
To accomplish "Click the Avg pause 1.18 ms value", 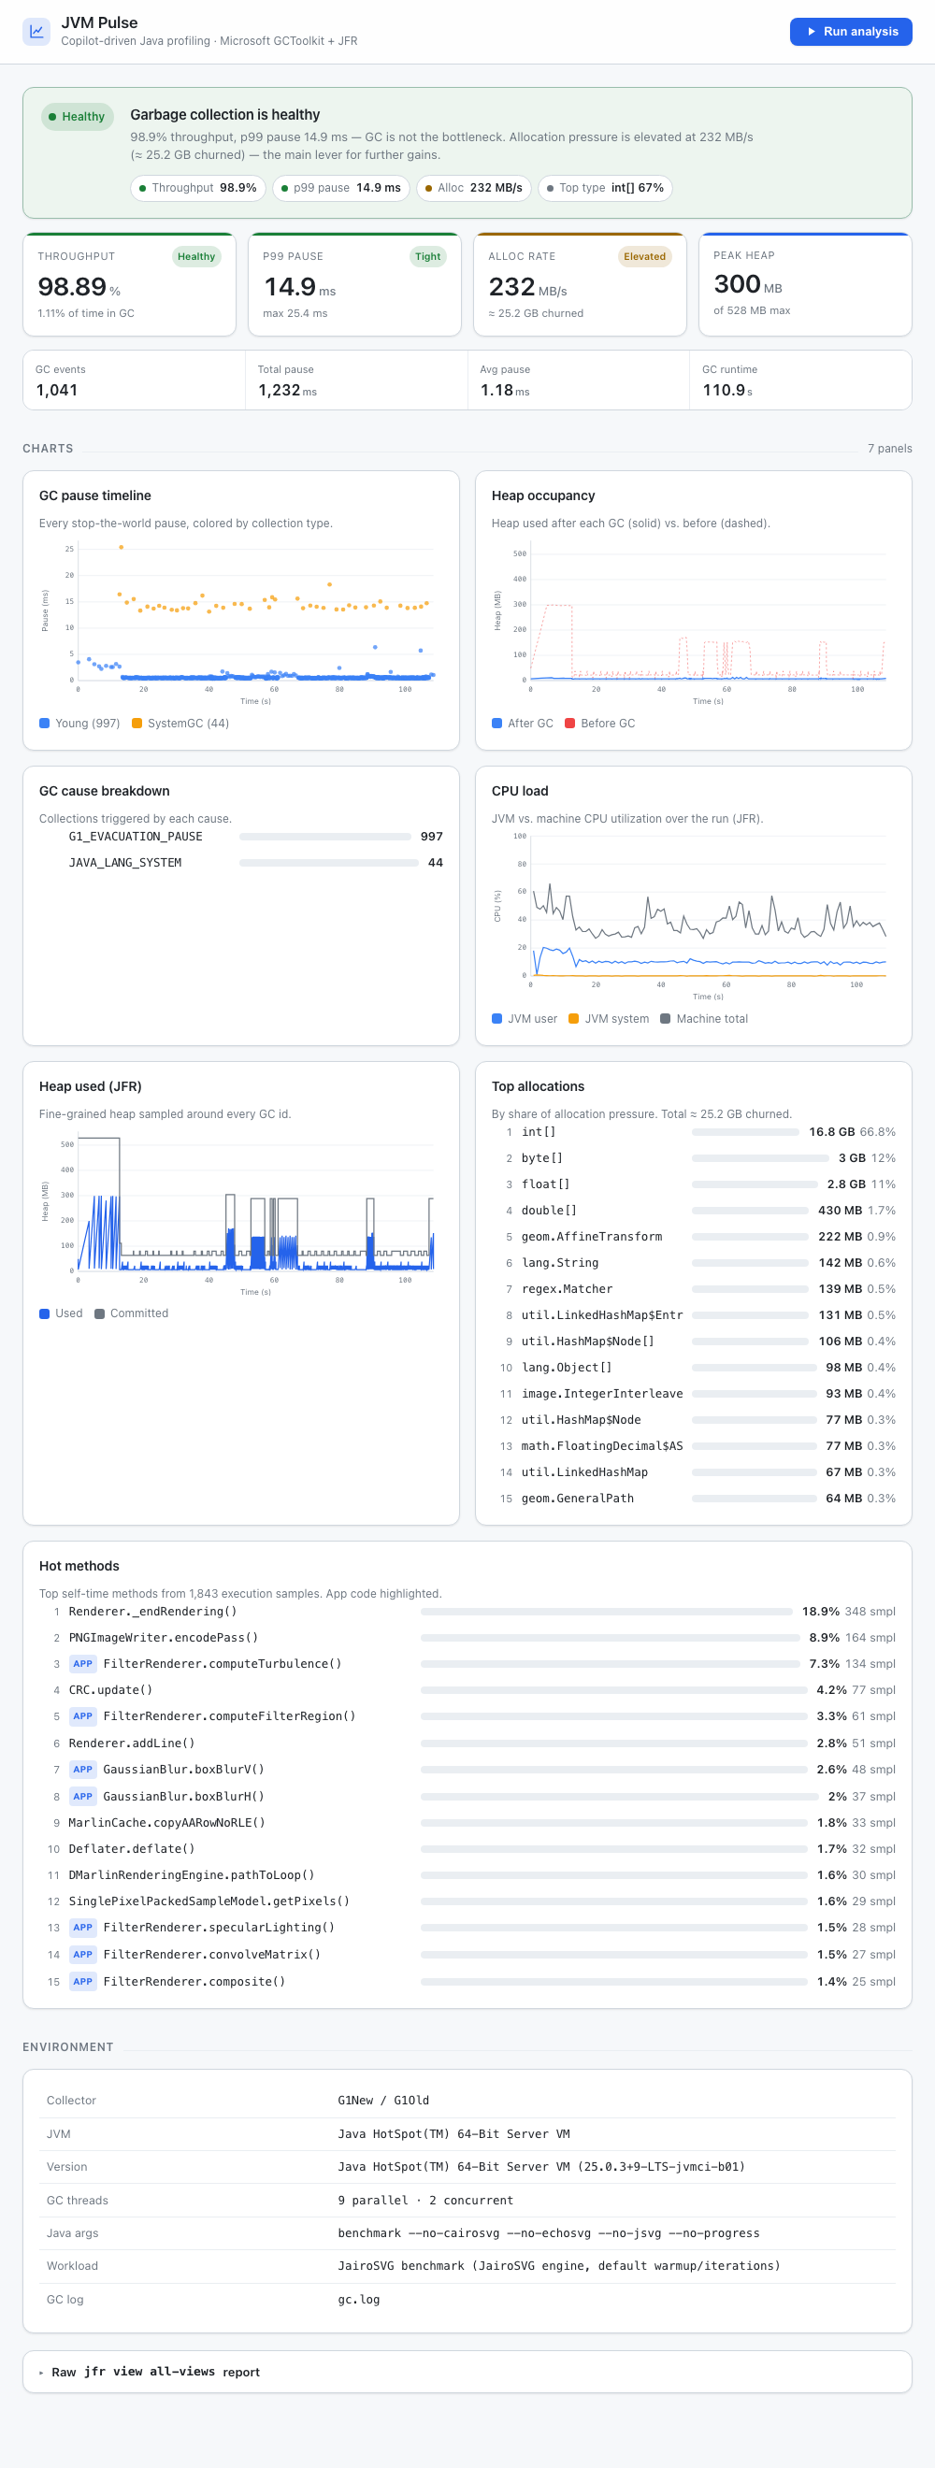I will click(x=505, y=390).
